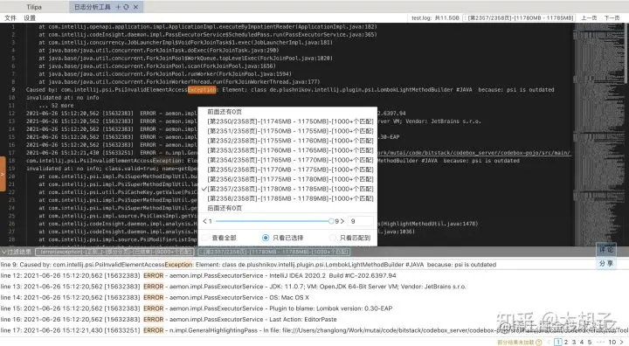Open the 设置 menu

pos(30,17)
